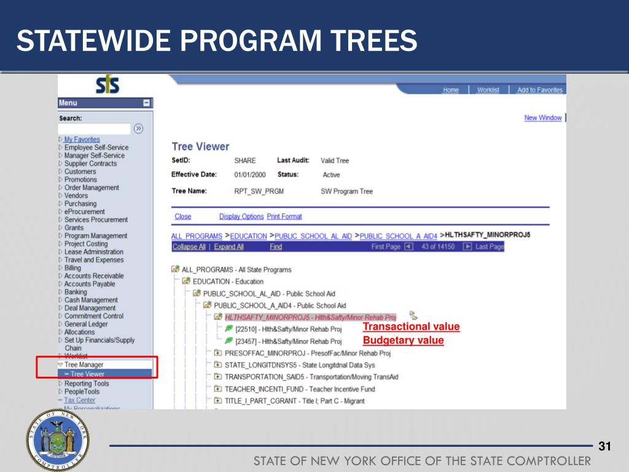
Task: Expand the Reporting Tools menu
Action: [x=61, y=383]
